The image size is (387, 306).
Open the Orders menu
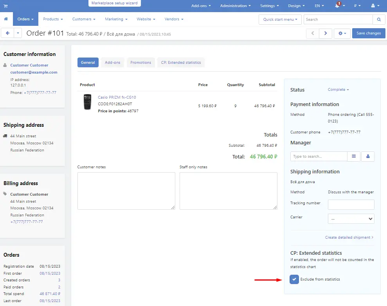click(25, 19)
